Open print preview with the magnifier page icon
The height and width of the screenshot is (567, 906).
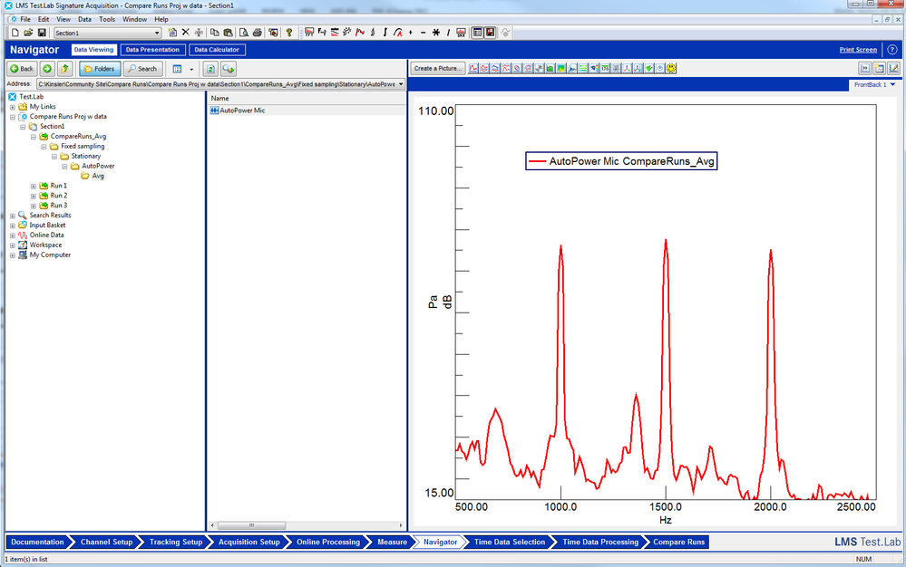coord(244,33)
